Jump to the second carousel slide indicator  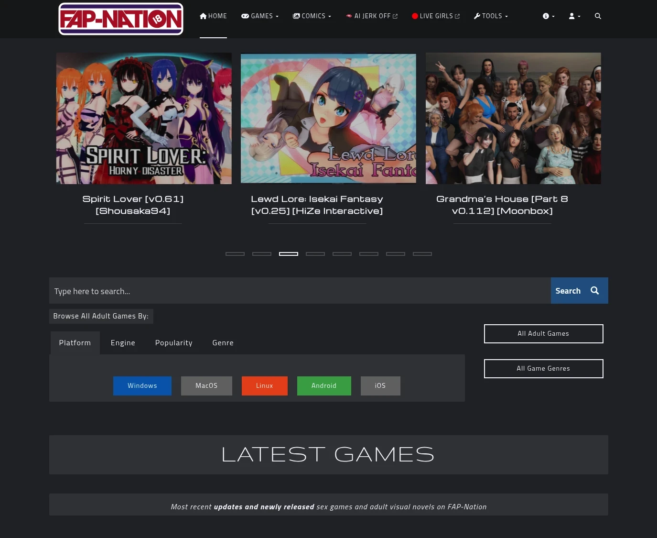[x=262, y=254]
